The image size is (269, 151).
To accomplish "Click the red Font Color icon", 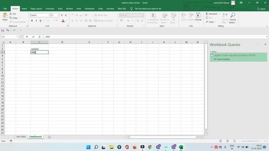I will point(63,21).
